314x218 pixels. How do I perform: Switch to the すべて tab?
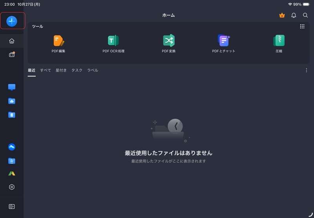[x=46, y=70]
